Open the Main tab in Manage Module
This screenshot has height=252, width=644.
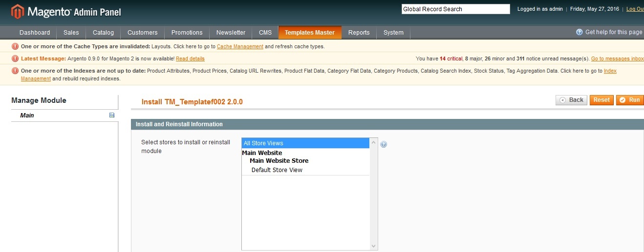pyautogui.click(x=27, y=116)
